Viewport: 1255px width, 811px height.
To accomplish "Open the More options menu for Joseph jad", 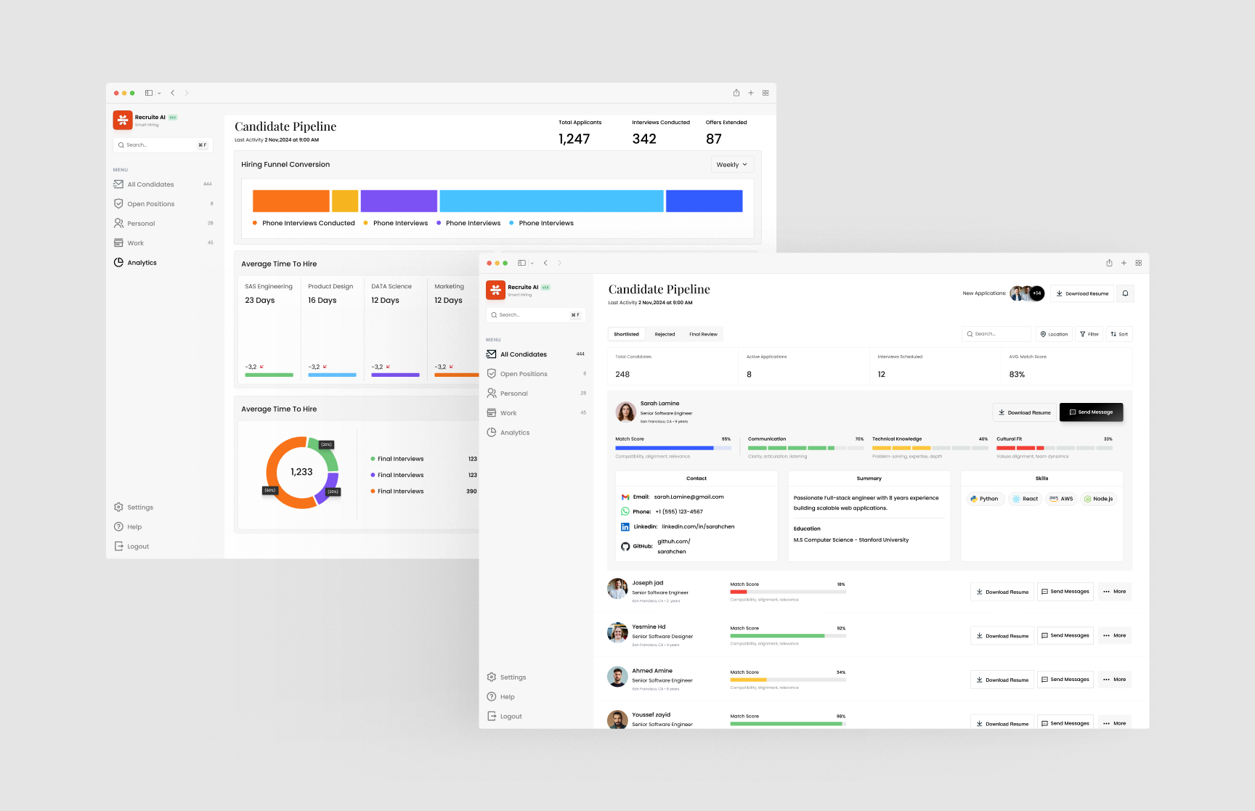I will coord(1113,592).
